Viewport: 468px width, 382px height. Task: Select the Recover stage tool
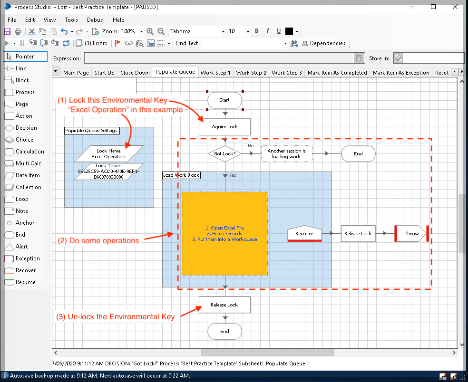pyautogui.click(x=26, y=270)
